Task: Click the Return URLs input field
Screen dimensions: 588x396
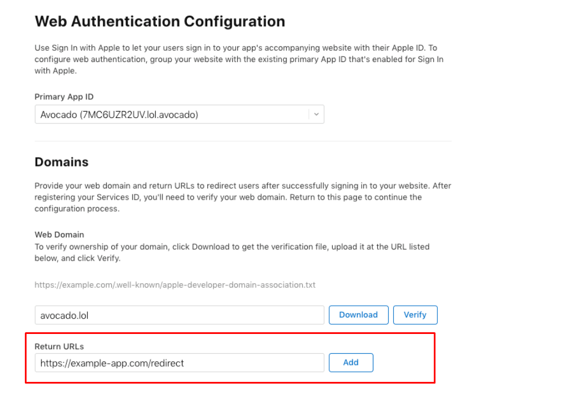Action: coord(179,363)
